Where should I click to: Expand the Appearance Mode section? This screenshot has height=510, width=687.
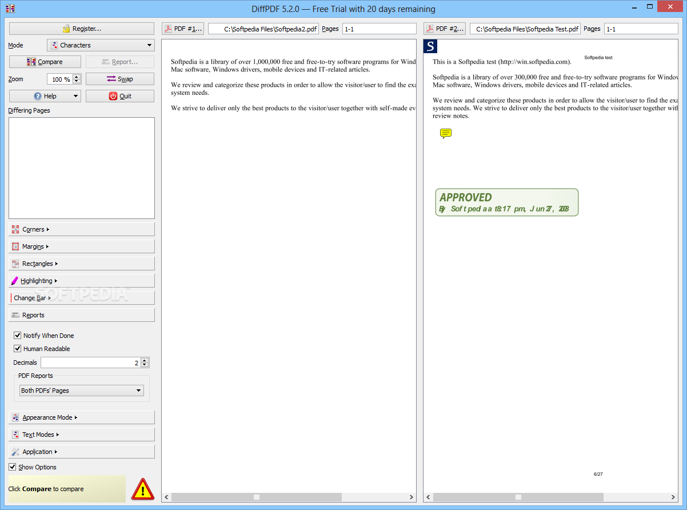[x=82, y=417]
